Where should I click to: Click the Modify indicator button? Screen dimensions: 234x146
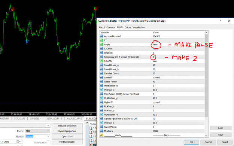tap(67, 142)
